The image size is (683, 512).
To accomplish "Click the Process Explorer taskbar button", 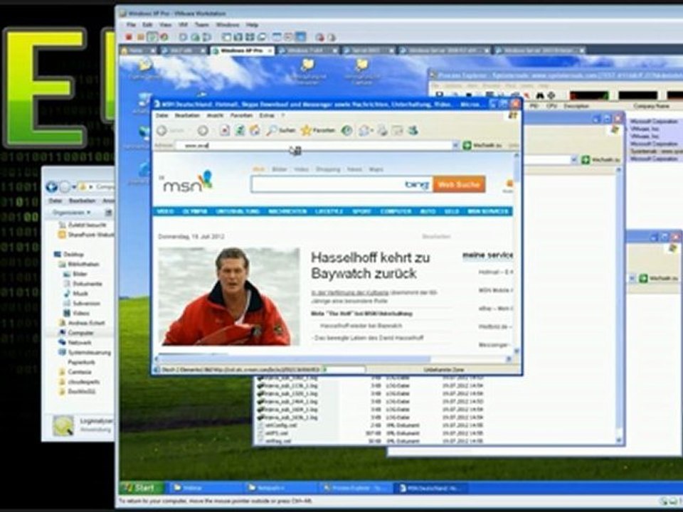I will point(356,488).
